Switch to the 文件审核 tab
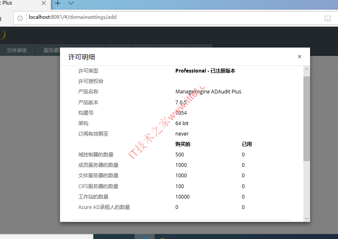Image resolution: width=338 pixels, height=239 pixels. (x=17, y=50)
